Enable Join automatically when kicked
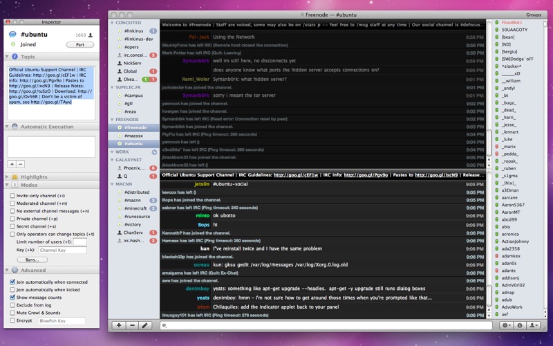Image resolution: width=553 pixels, height=346 pixels. pos(12,290)
